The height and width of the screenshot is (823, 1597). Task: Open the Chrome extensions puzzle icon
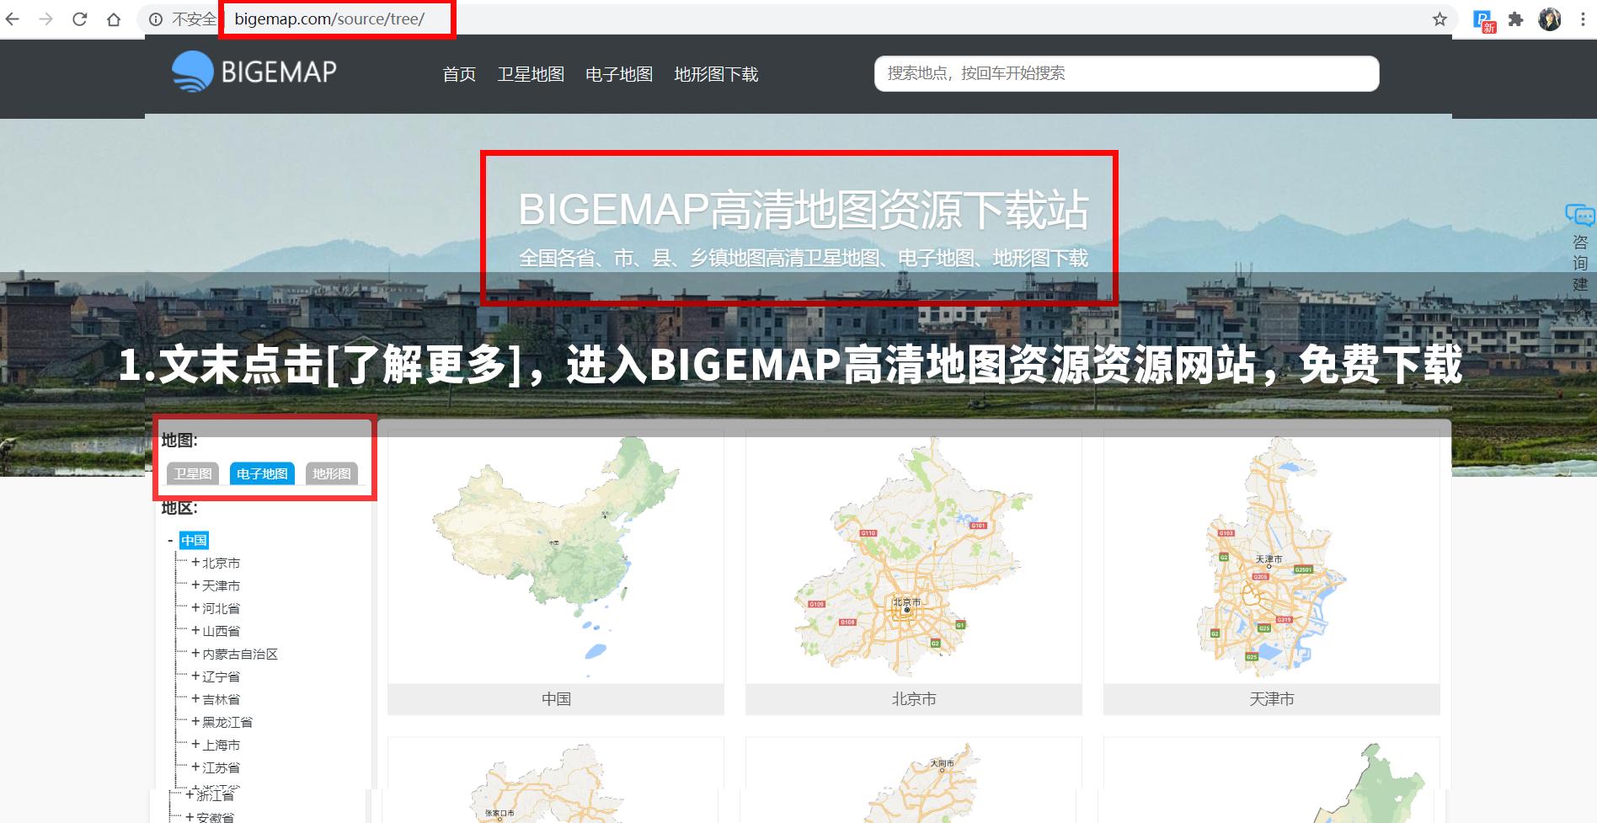(1514, 18)
